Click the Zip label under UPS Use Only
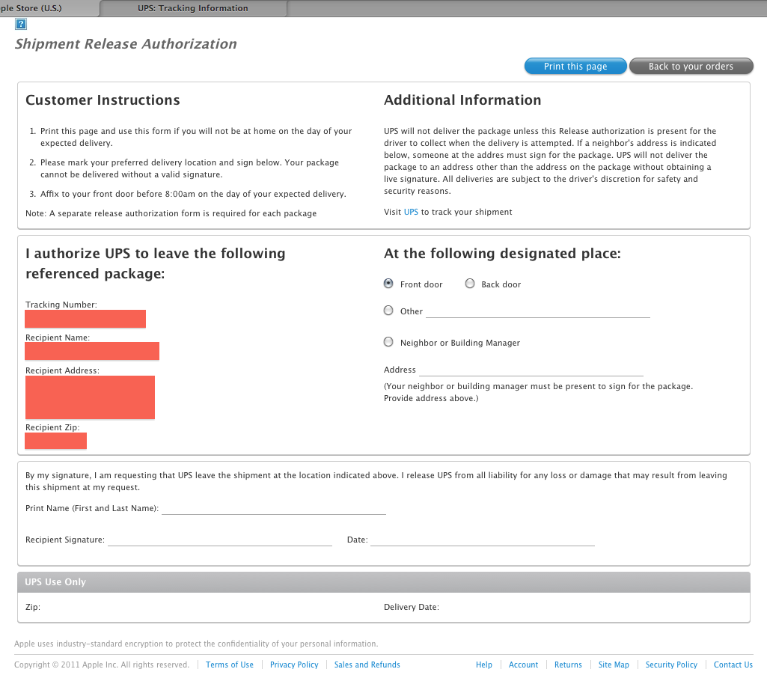767x675 pixels. [33, 607]
